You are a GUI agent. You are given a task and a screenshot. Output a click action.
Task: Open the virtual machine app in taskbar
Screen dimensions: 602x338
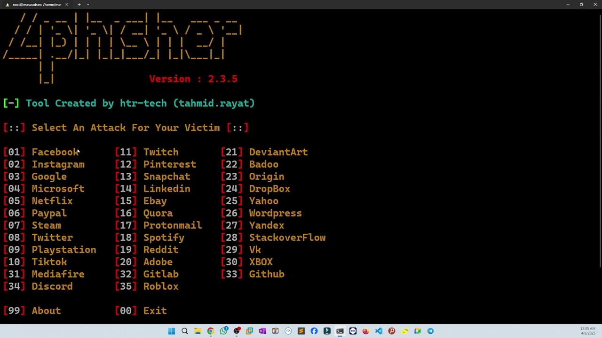tap(249, 331)
